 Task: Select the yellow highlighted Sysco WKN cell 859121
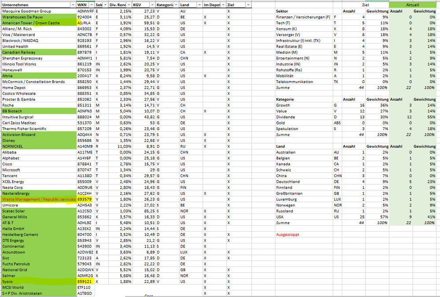(85, 281)
